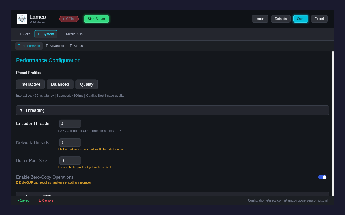The height and width of the screenshot is (215, 345).
Task: Collapse the Threading section
Action: 172,110
